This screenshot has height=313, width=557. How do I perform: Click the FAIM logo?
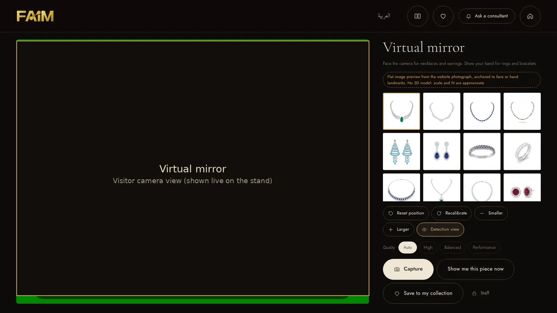(x=35, y=16)
